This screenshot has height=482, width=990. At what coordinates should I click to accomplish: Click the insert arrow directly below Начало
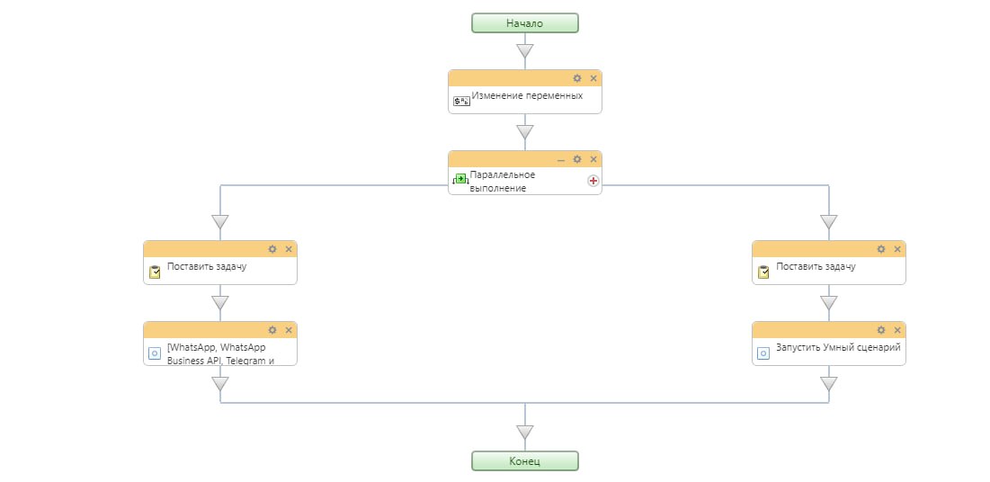525,51
